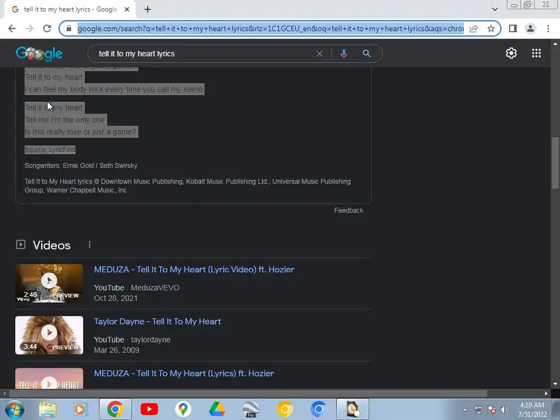The image size is (560, 420).
Task: Bookmark this page with the star icon
Action: [491, 28]
